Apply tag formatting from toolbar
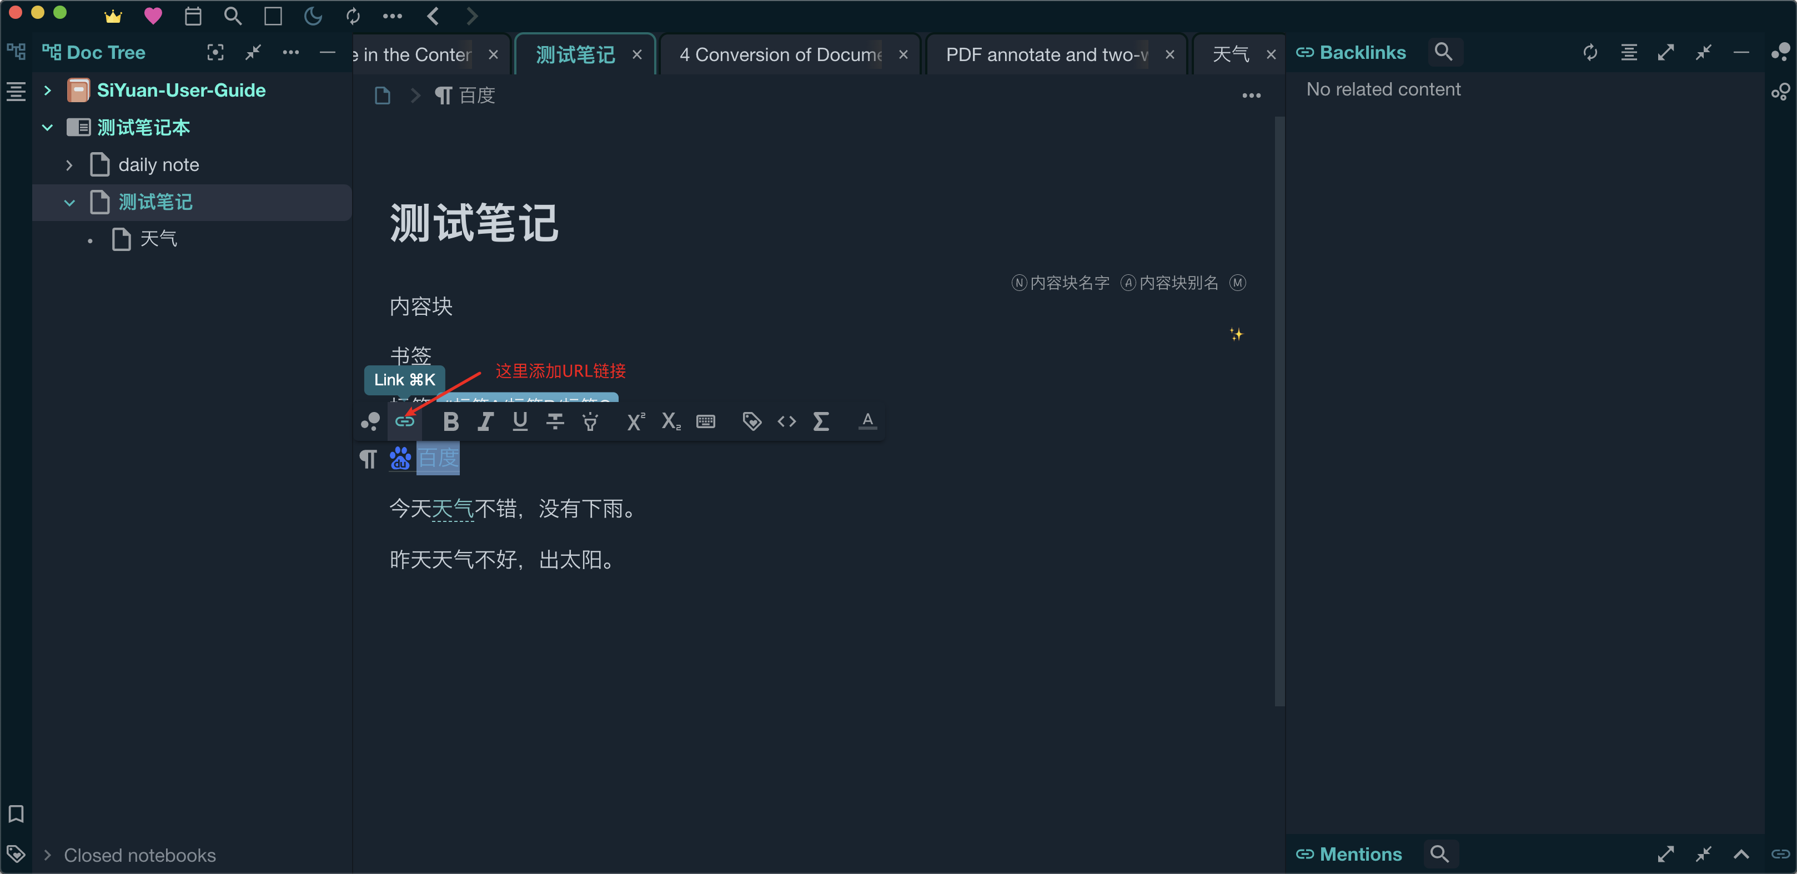This screenshot has height=874, width=1797. (x=752, y=421)
